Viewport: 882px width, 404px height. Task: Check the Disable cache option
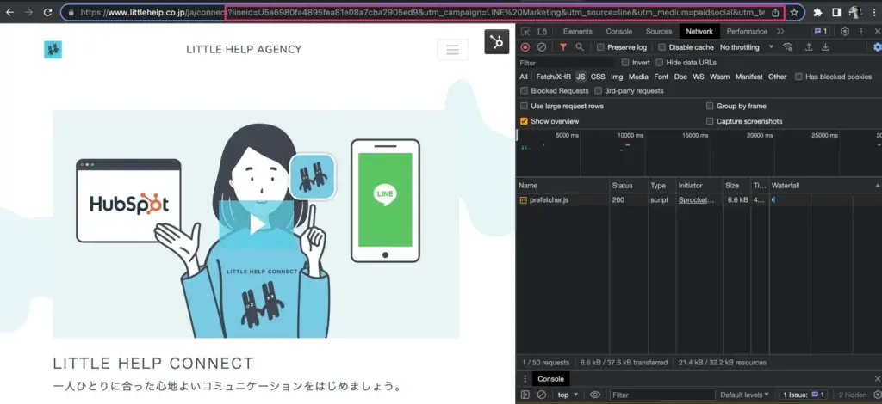click(x=663, y=47)
